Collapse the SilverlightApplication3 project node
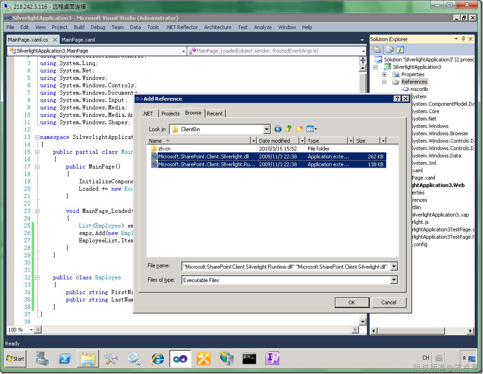The width and height of the screenshot is (483, 374). tap(375, 67)
